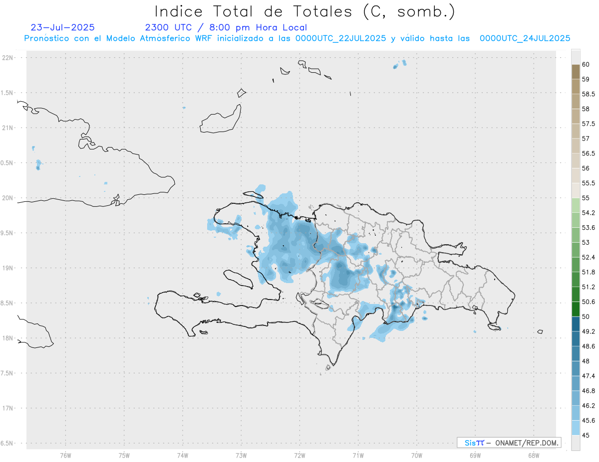599x462 pixels.
Task: Click the longitude label "68W"
Action: point(534,456)
